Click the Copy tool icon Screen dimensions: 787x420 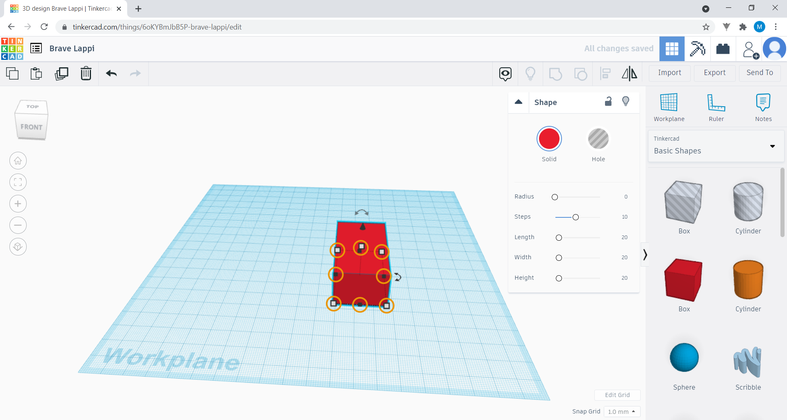[12, 73]
